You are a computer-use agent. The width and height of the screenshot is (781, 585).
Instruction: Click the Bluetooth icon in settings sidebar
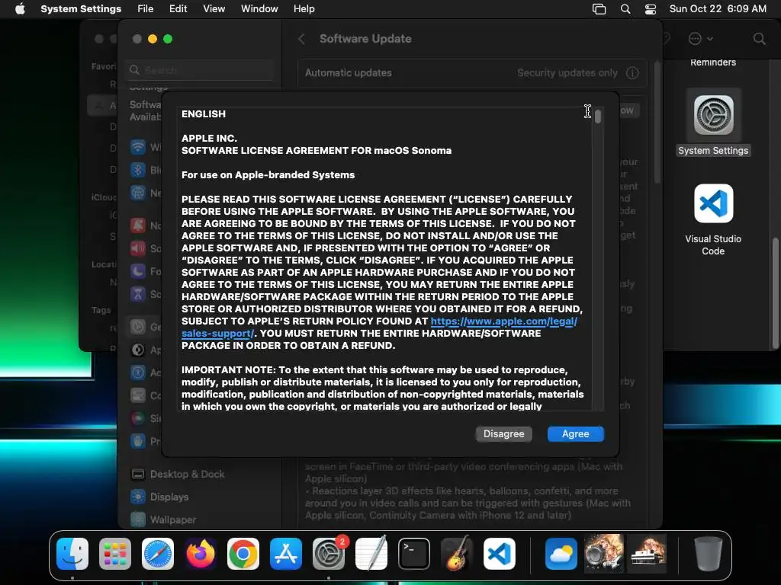[138, 170]
